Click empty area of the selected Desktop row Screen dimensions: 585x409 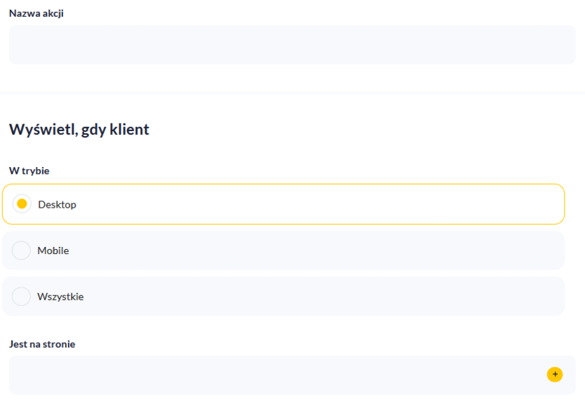point(316,205)
